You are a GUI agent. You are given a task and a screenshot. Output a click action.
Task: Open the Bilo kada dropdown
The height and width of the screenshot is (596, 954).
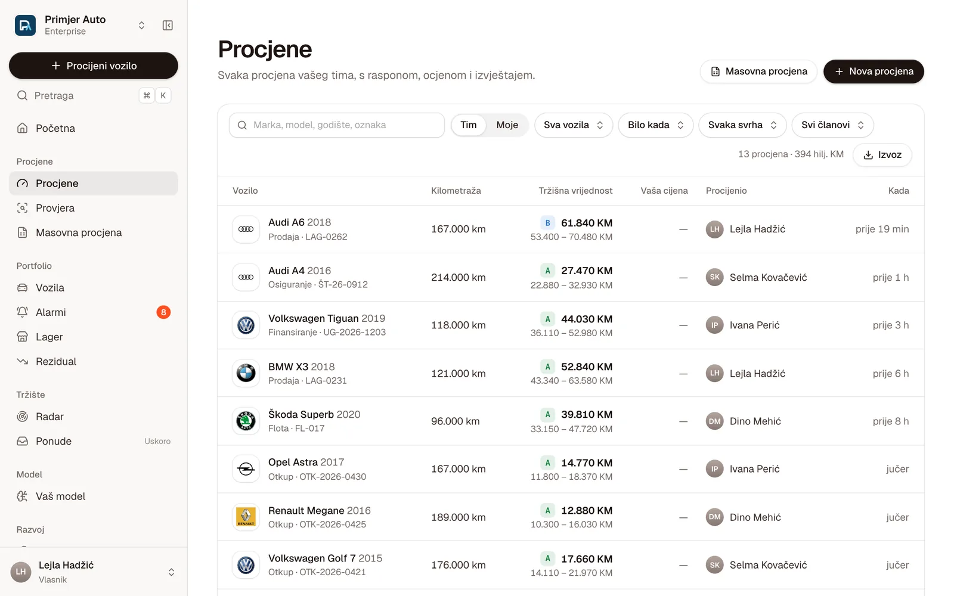click(x=656, y=125)
